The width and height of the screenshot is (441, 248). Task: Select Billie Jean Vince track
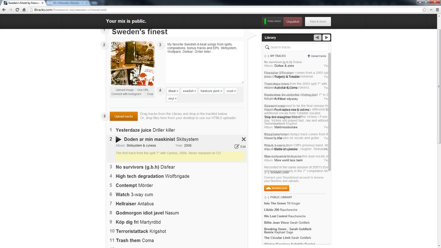pyautogui.click(x=287, y=223)
